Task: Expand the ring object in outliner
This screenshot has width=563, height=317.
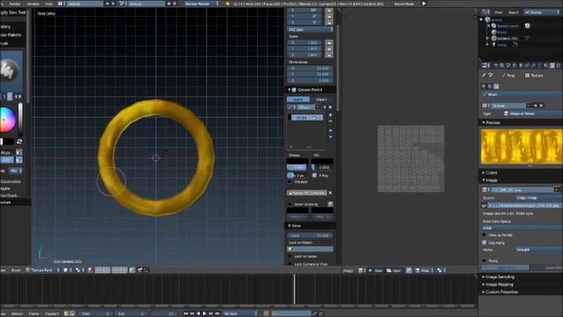Action: pos(487,38)
